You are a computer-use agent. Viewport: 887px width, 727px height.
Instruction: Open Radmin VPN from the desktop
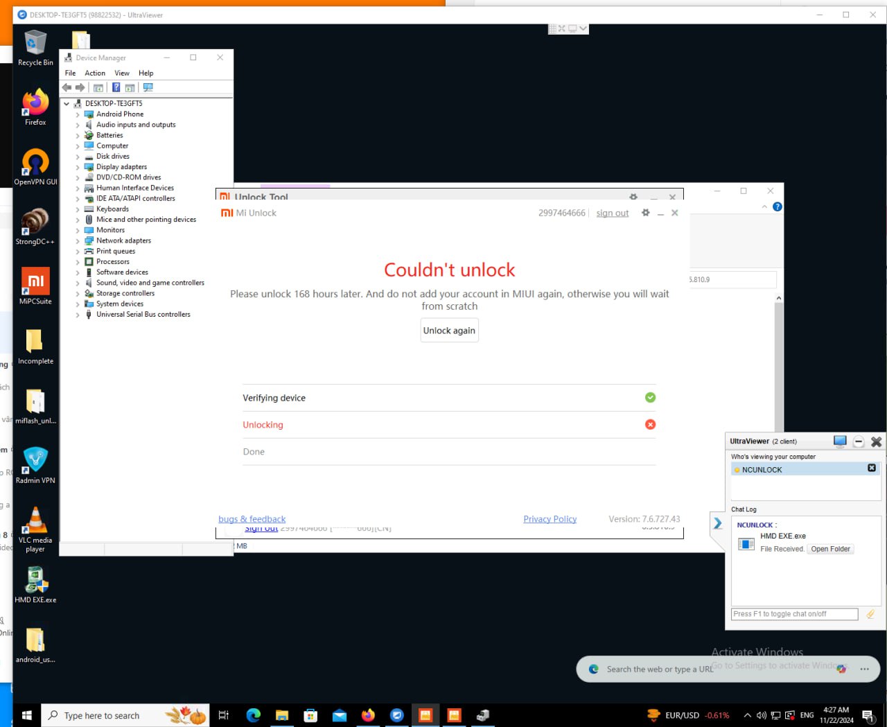(35, 461)
